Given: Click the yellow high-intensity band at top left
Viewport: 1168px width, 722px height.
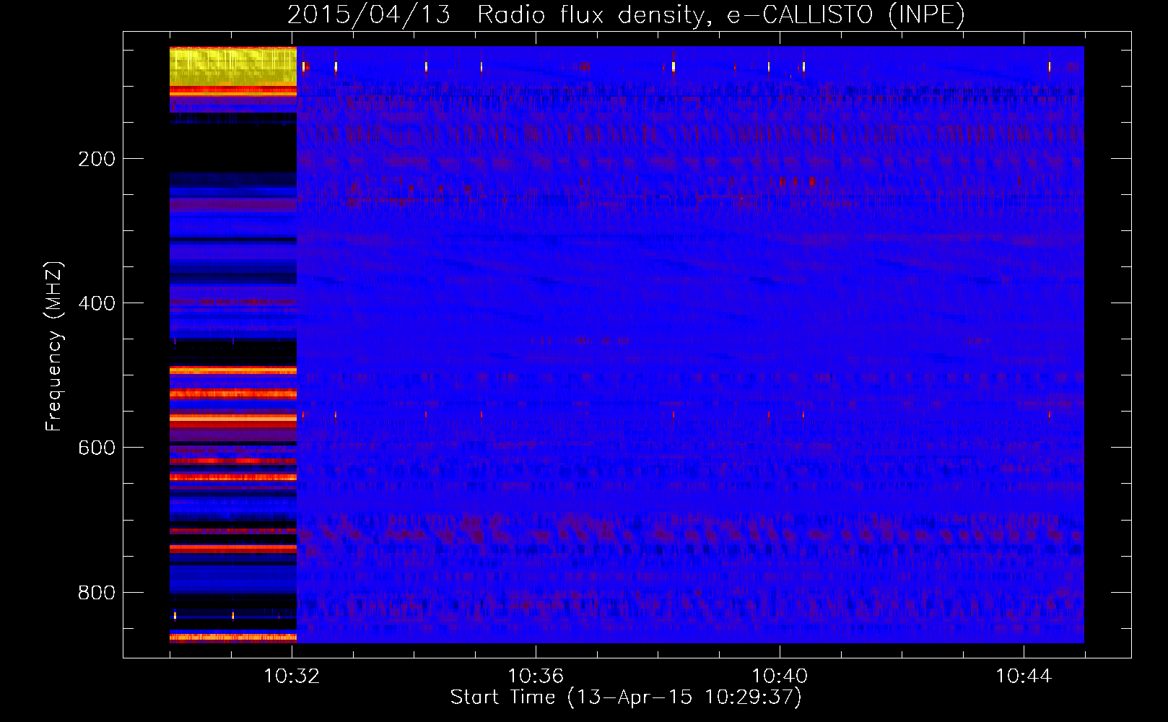Looking at the screenshot, I should (x=233, y=66).
